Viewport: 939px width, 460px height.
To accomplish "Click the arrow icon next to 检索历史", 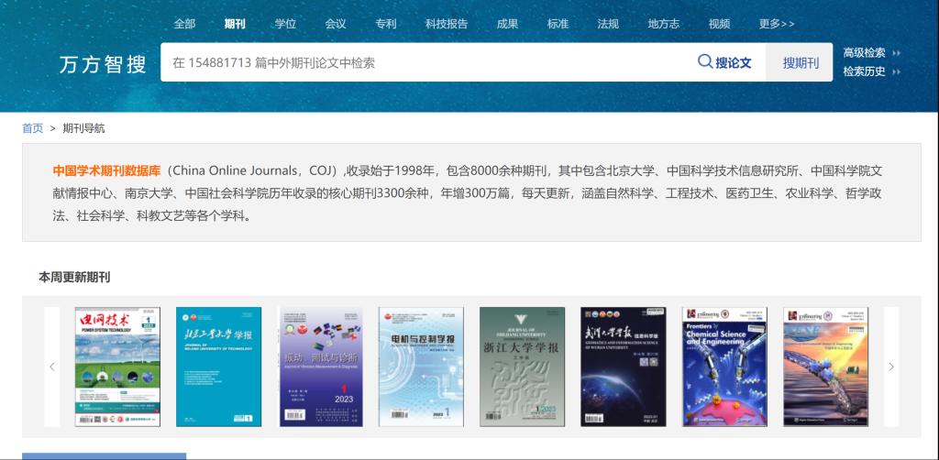I will [x=897, y=71].
